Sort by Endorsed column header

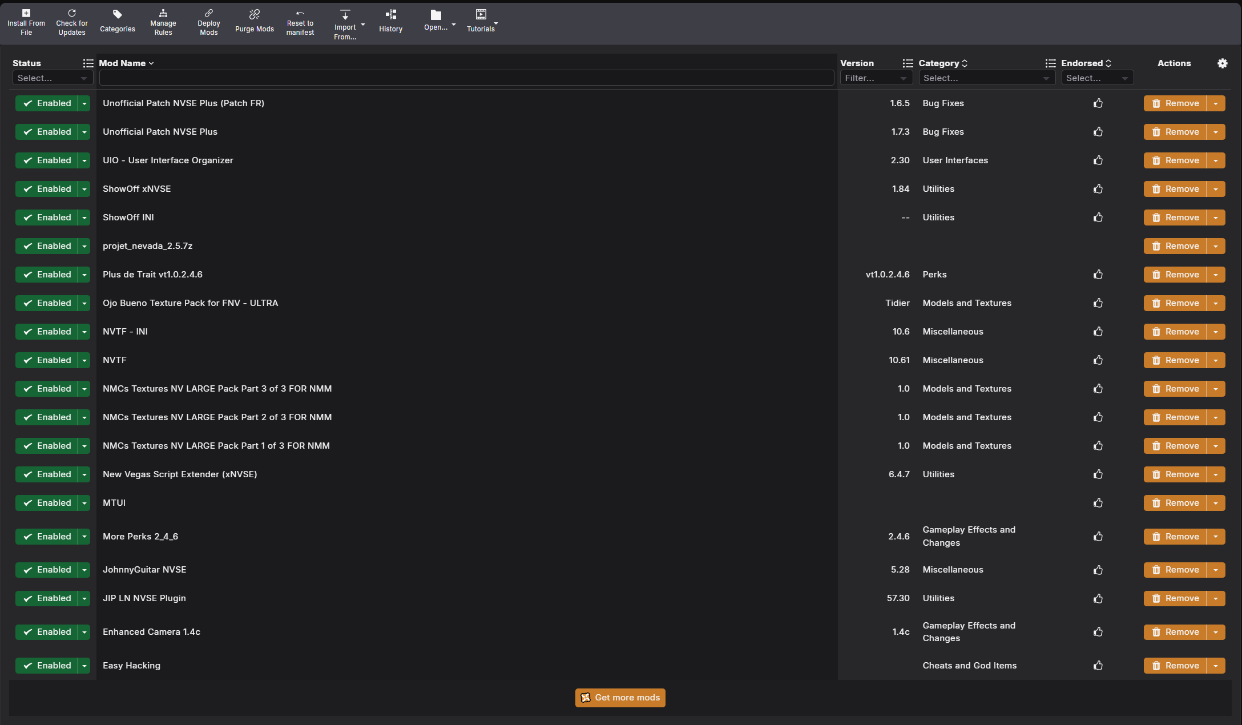pos(1086,63)
